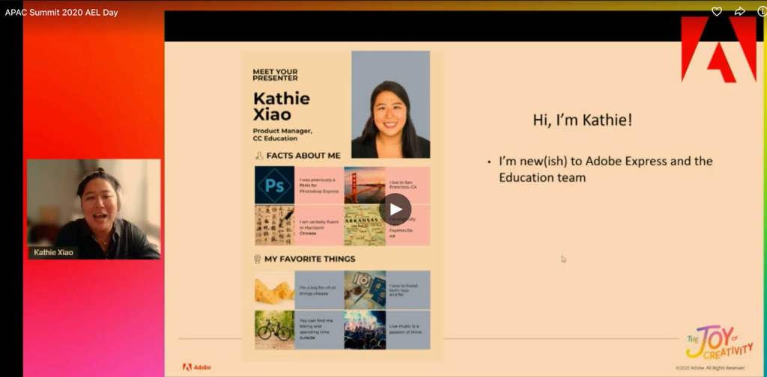
Task: Click the cheese photo thumbnail
Action: point(274,290)
